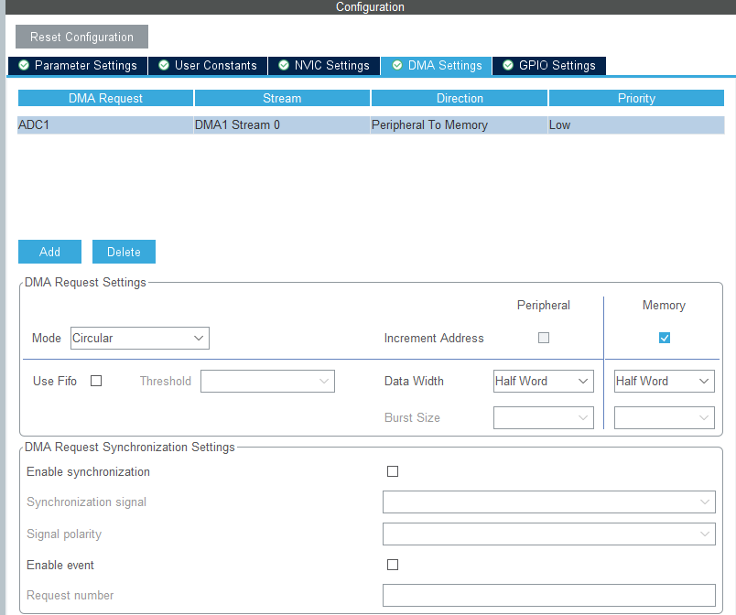The image size is (736, 615).
Task: Open the NVIC Settings tab
Action: (x=324, y=66)
